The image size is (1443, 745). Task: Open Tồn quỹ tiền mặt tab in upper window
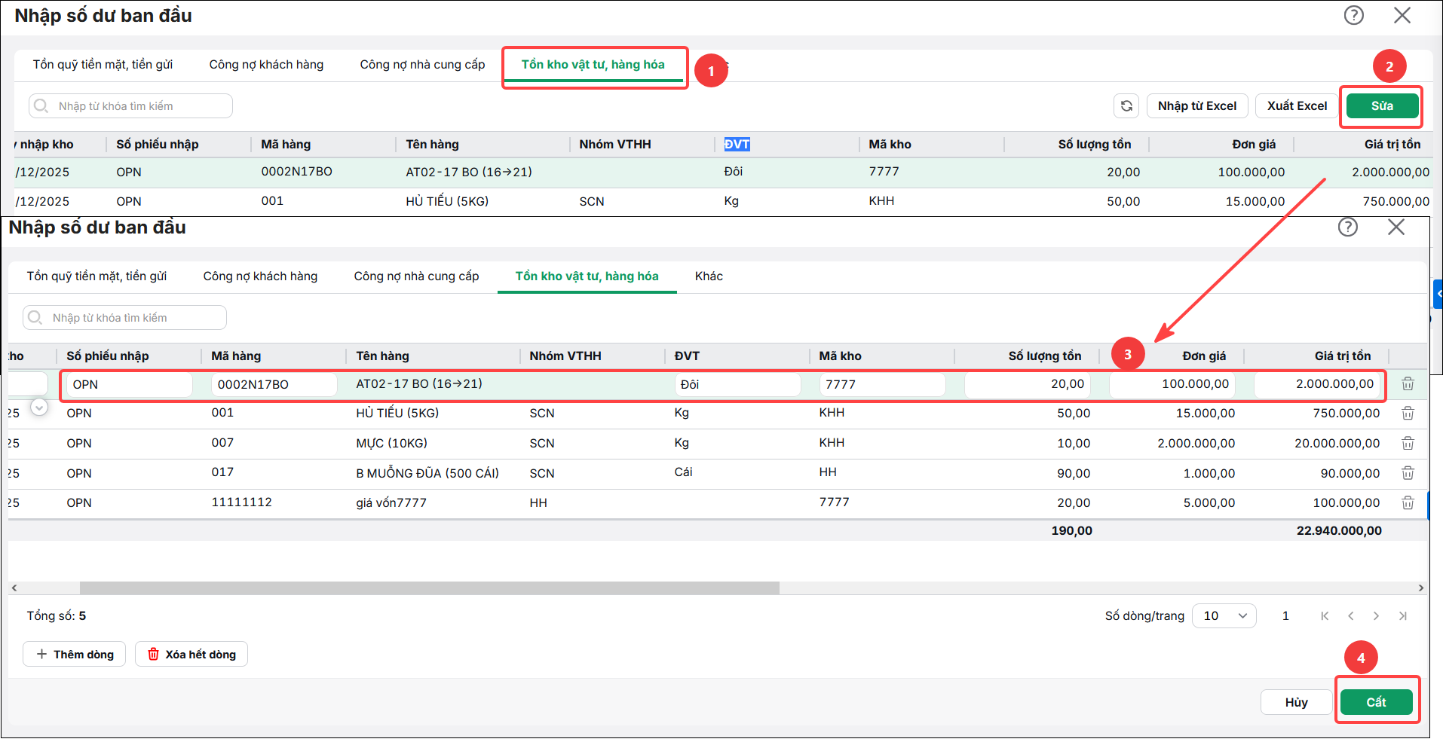point(103,65)
